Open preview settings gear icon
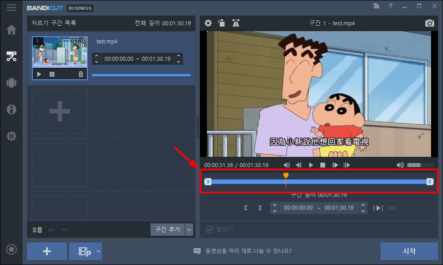Screen dimensions: 443x265 208,23
